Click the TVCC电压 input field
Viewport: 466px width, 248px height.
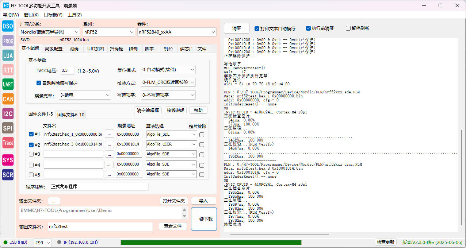(x=68, y=71)
